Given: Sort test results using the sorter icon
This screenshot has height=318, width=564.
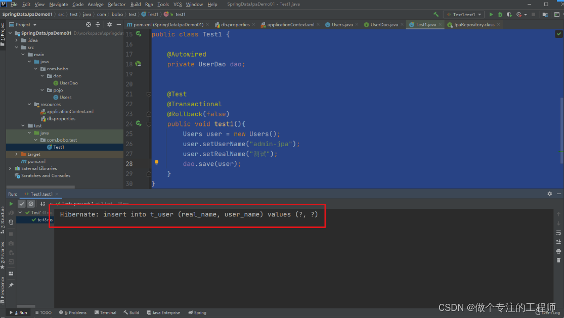Looking at the screenshot, I should click(42, 204).
